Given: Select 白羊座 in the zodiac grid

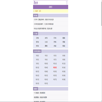Looking at the screenshot, I should tap(37, 38).
